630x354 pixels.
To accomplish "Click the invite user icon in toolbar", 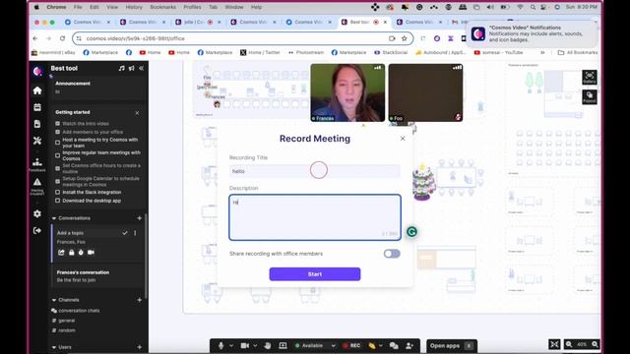I will click(409, 345).
